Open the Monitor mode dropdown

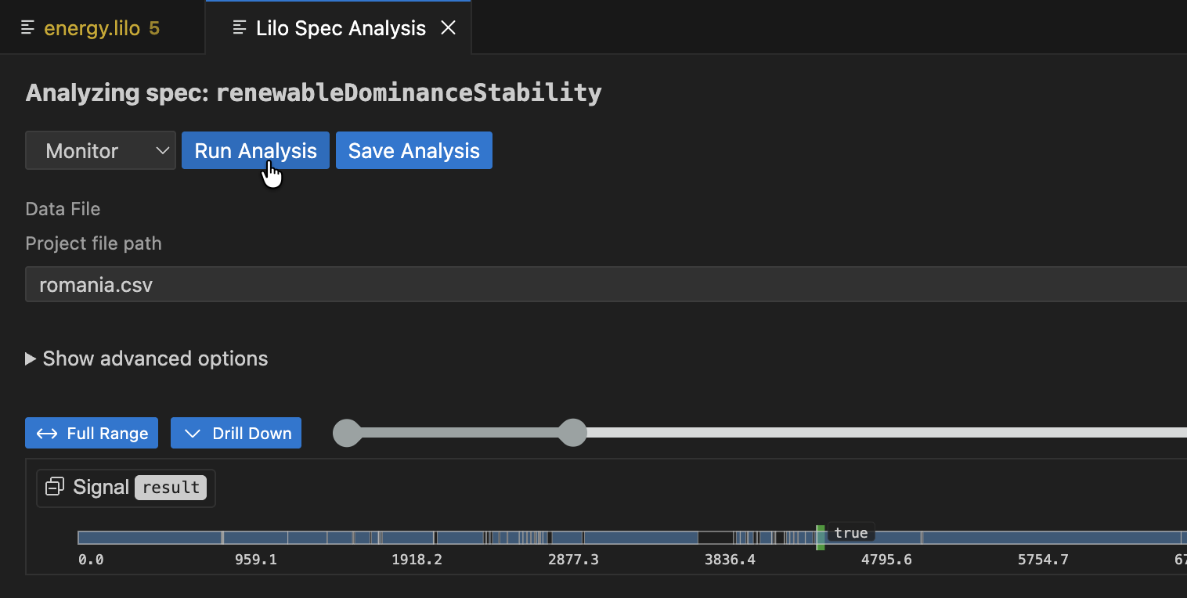(x=100, y=150)
